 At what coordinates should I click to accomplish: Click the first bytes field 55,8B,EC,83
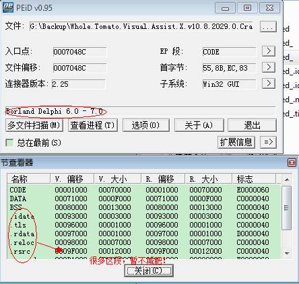[x=229, y=68]
